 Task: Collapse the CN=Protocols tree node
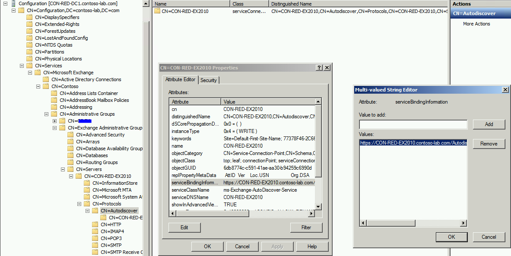[79, 204]
